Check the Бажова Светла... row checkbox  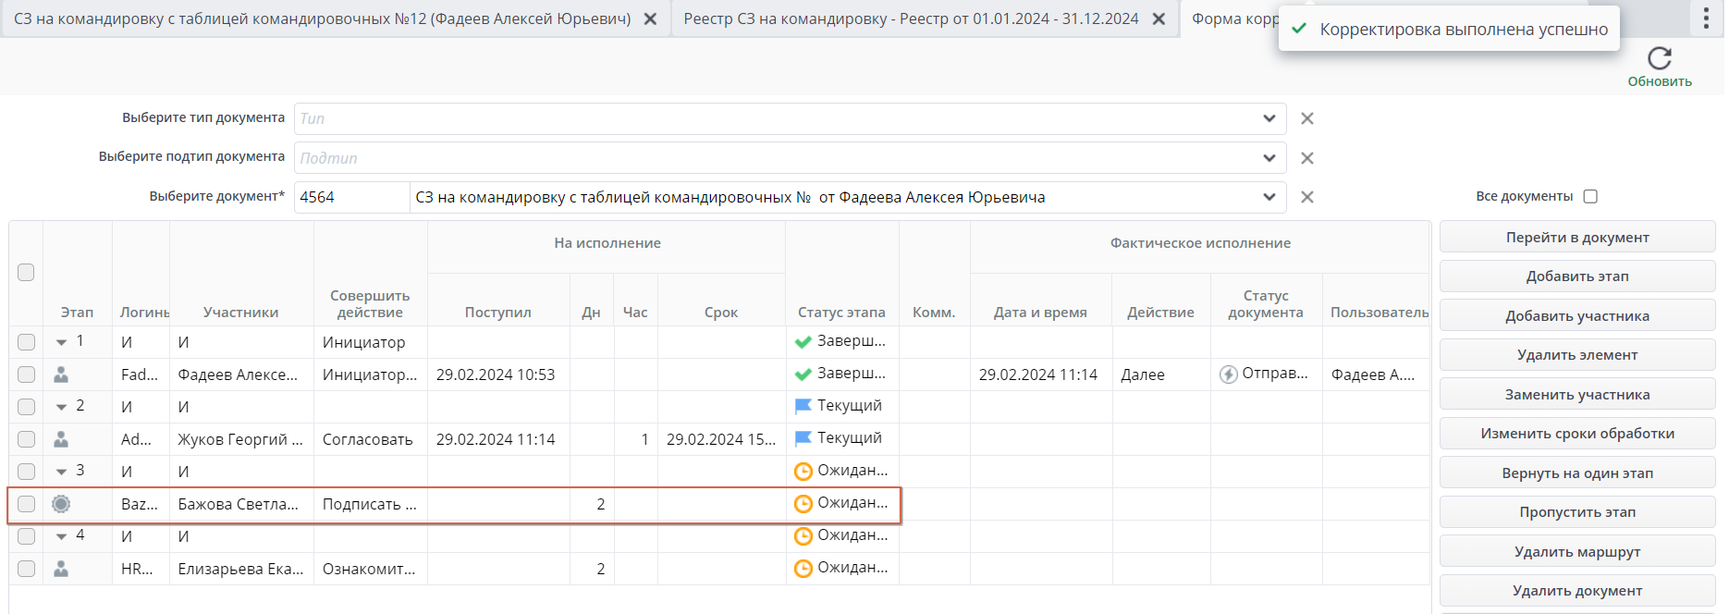26,504
